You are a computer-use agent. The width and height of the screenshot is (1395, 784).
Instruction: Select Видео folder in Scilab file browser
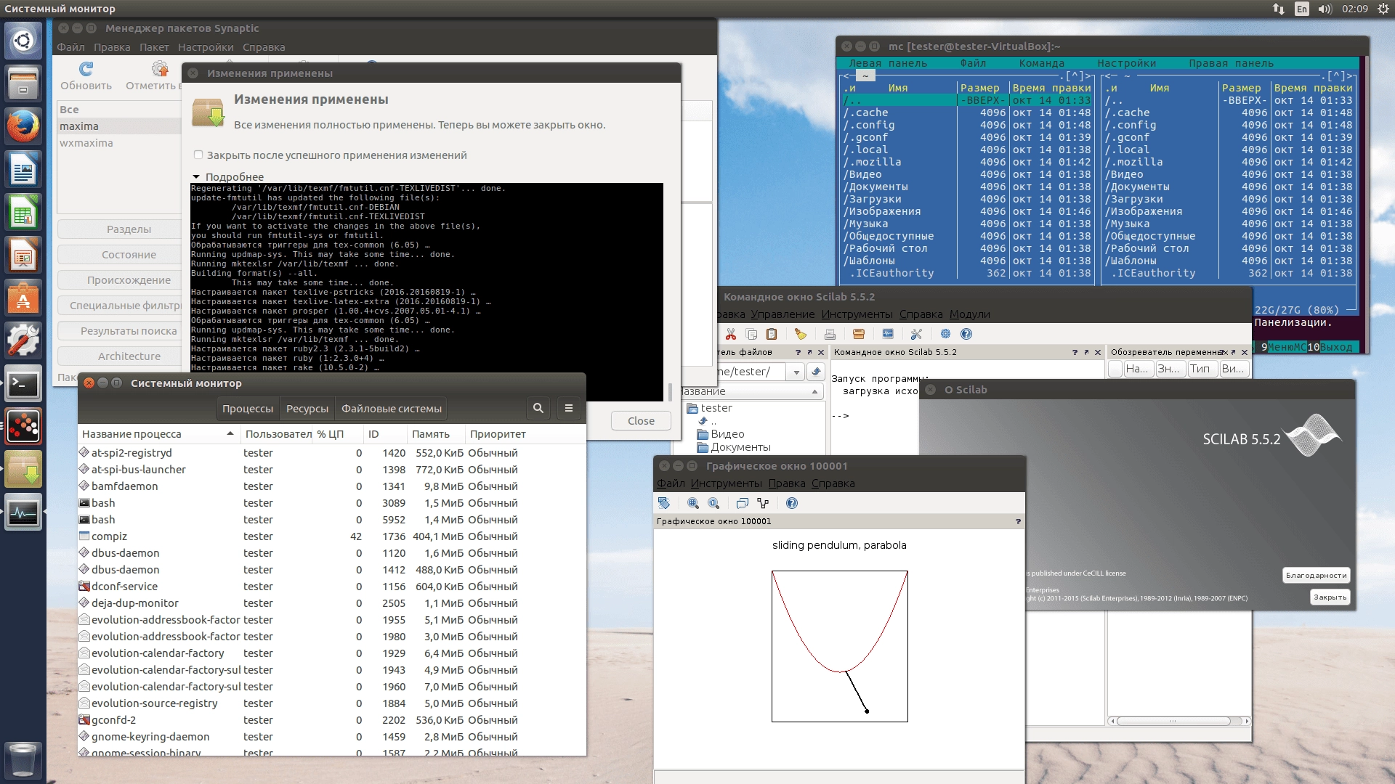[727, 434]
